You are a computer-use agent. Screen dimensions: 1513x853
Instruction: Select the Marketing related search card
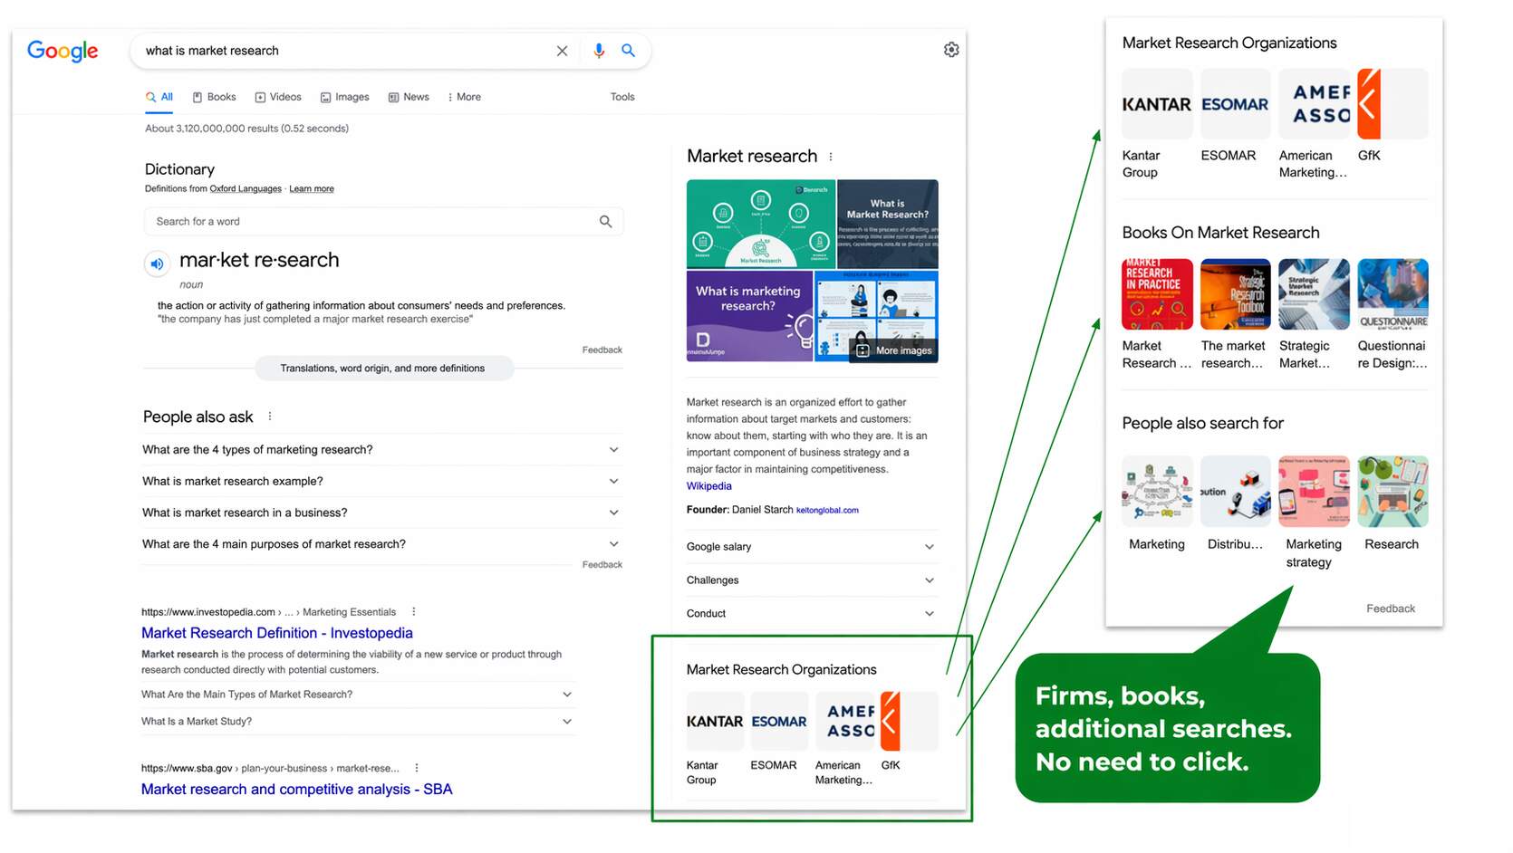pyautogui.click(x=1157, y=503)
